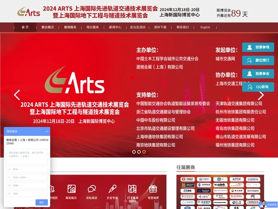Click the 打卡集章 map icon

click(132, 189)
